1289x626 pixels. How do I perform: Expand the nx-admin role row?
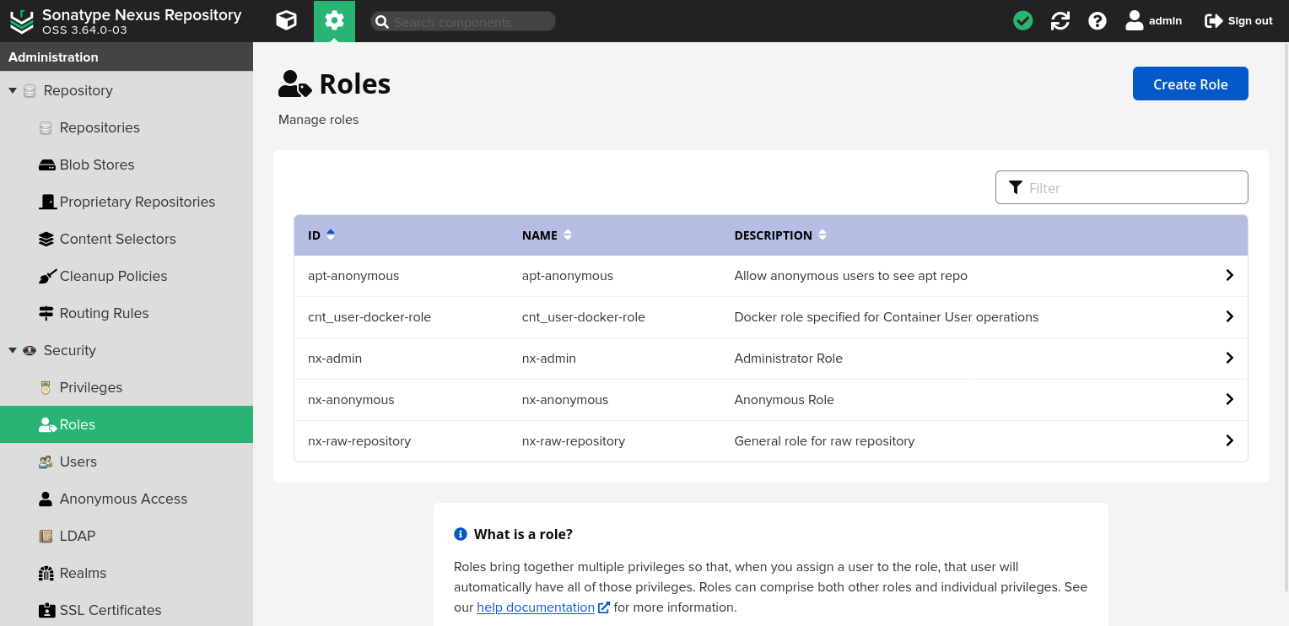(1229, 358)
